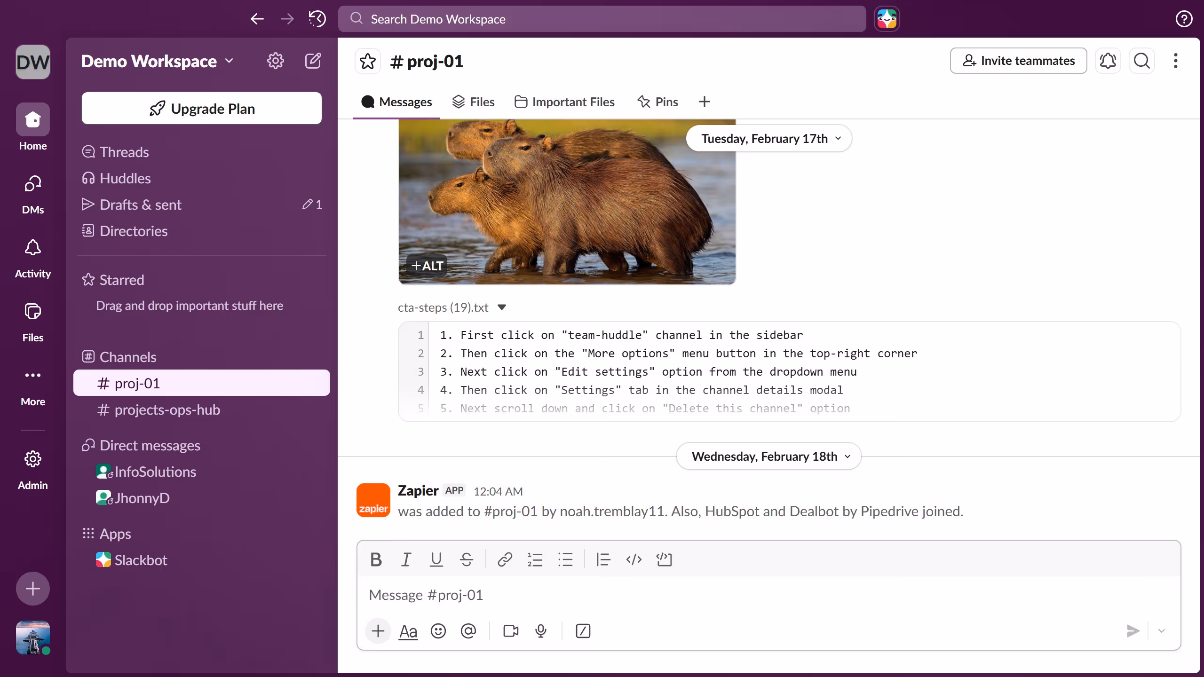Send the message with arrow icon

coord(1133,631)
